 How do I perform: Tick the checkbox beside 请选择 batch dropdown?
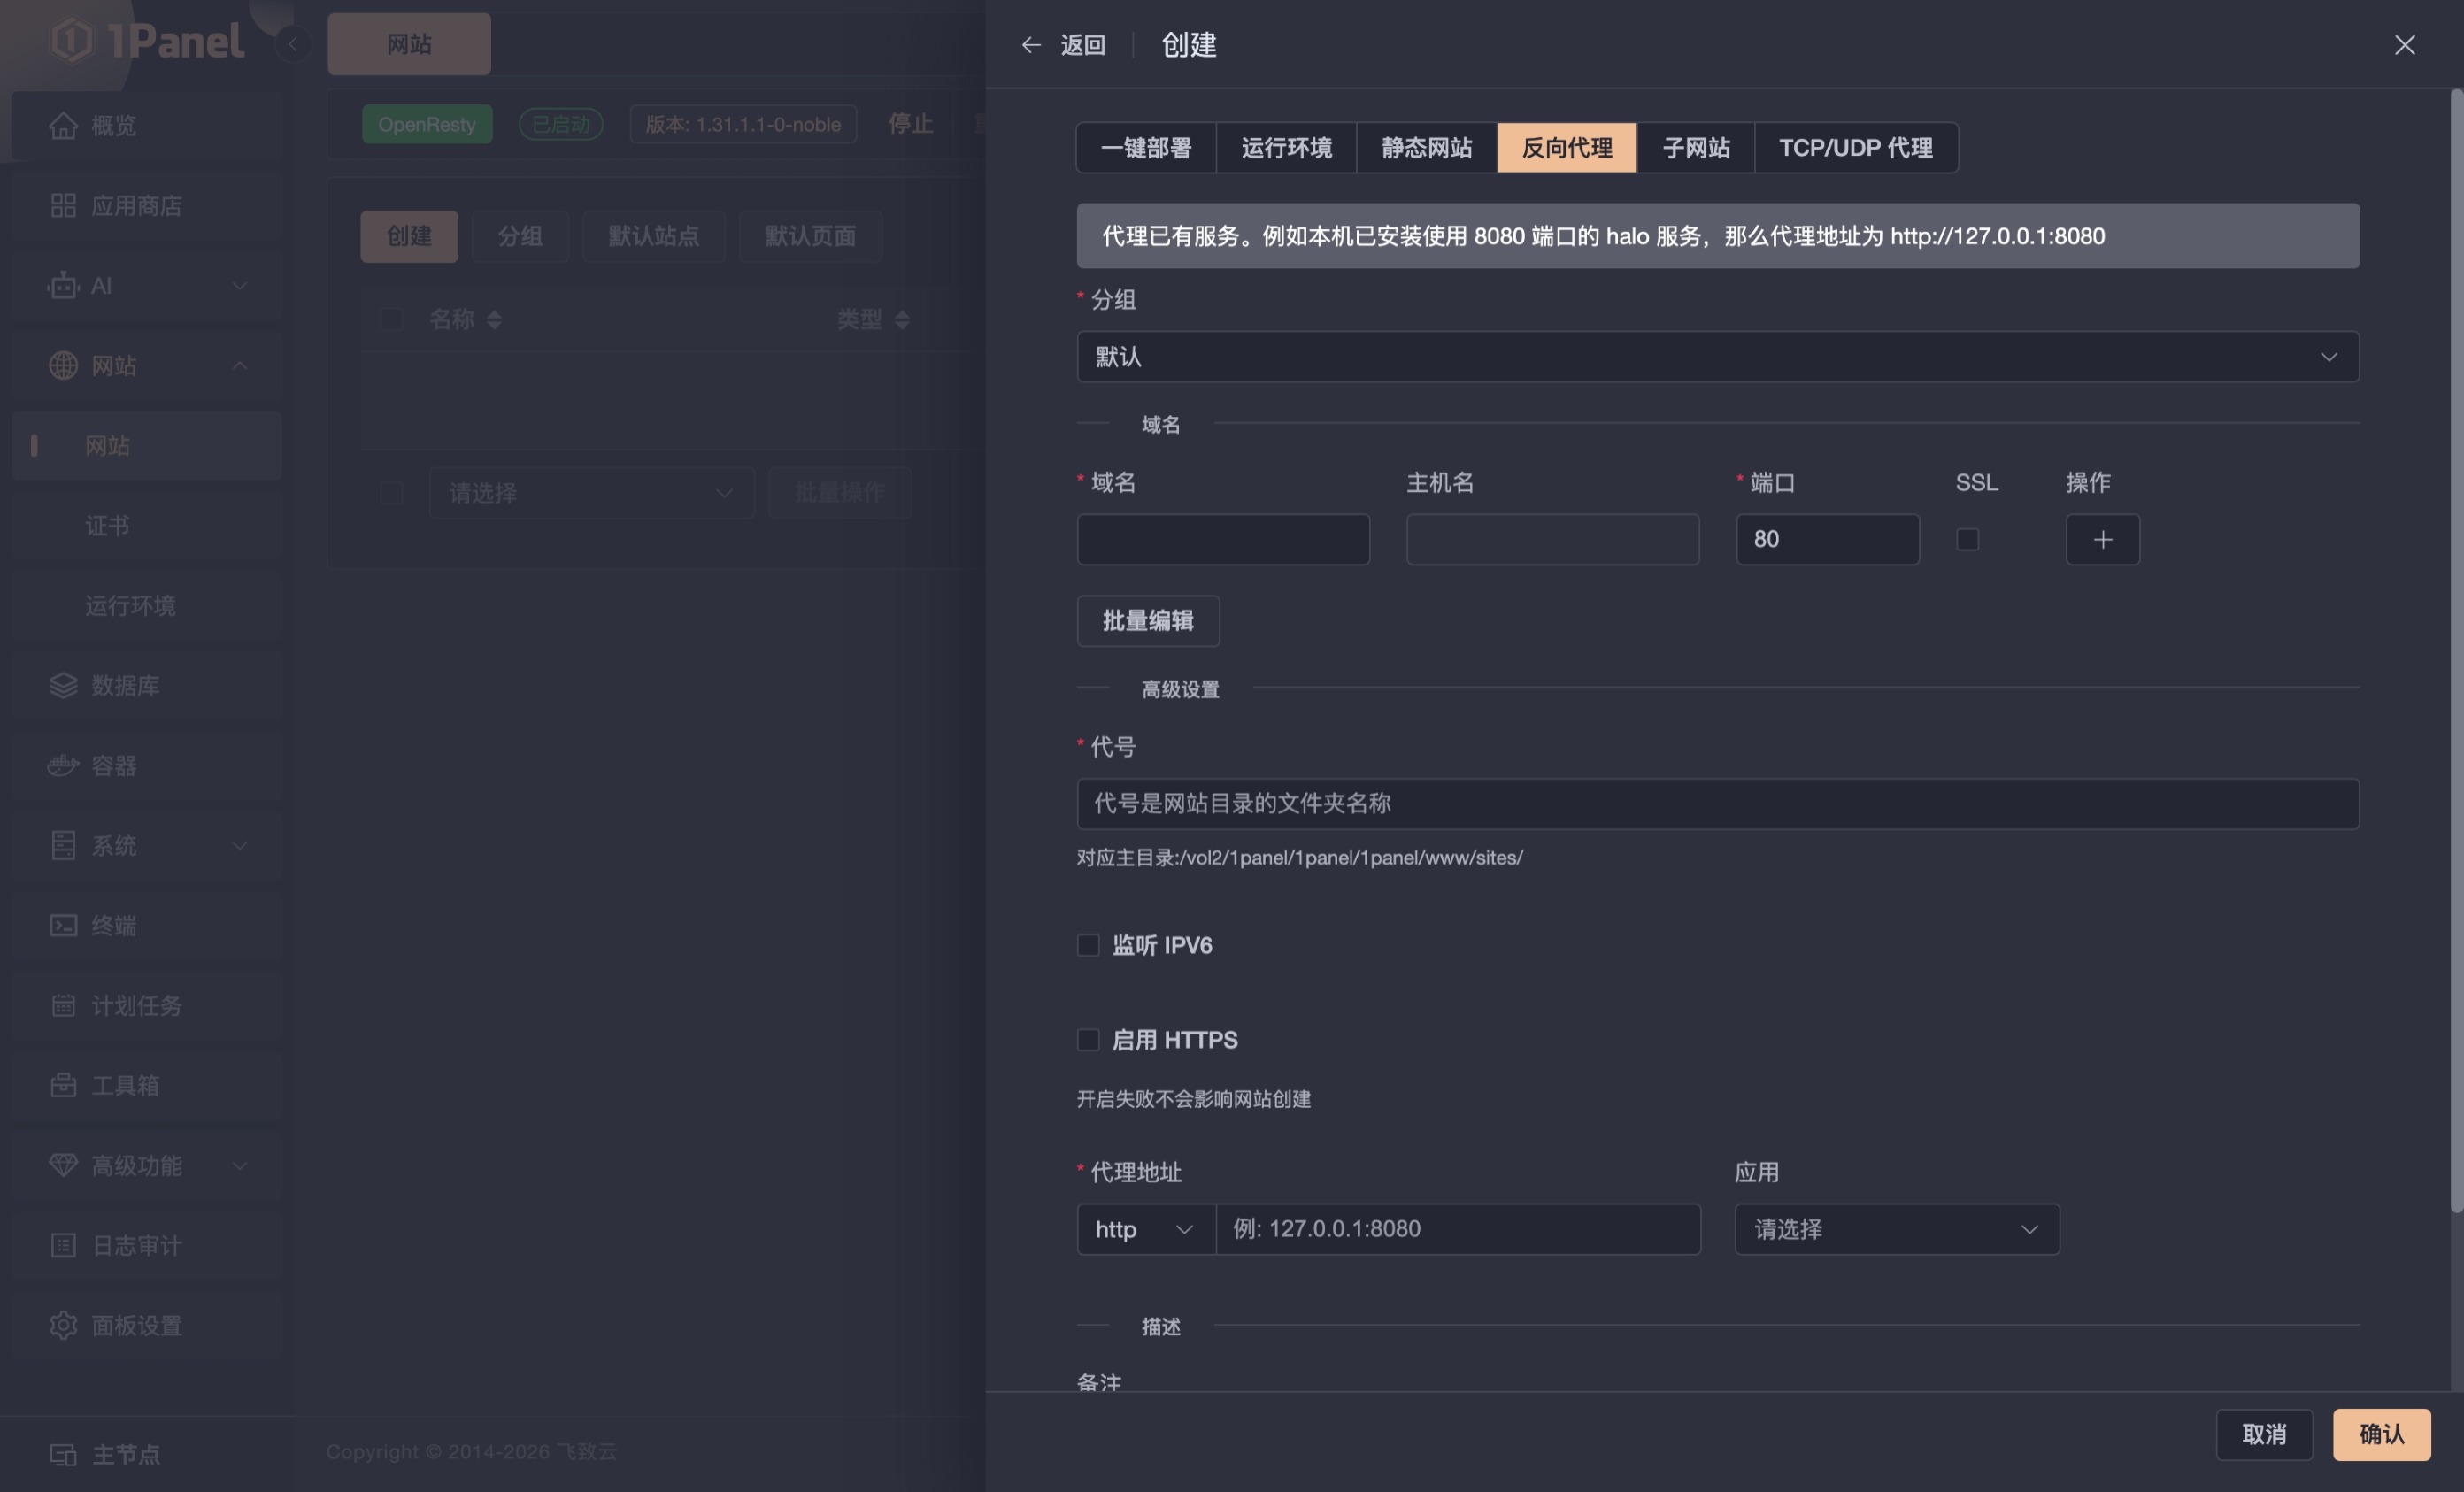391,493
